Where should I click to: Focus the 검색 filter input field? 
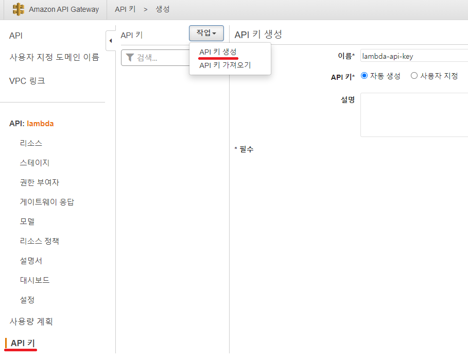(155, 58)
